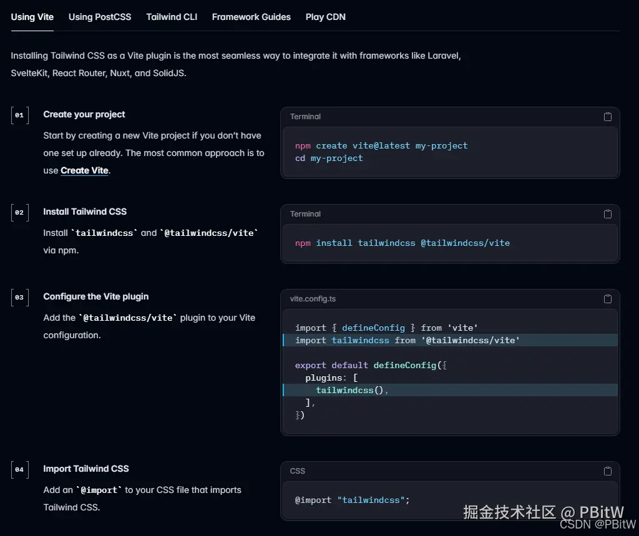Screen dimensions: 639x536
Task: Click the npm install tailwindcss @tailwindcss/vite line
Action: click(x=402, y=243)
